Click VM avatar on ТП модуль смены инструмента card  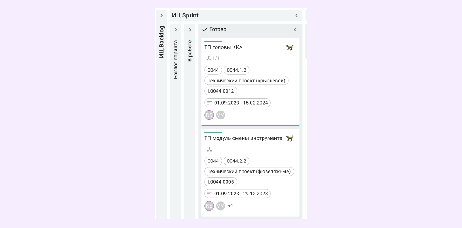pos(221,206)
